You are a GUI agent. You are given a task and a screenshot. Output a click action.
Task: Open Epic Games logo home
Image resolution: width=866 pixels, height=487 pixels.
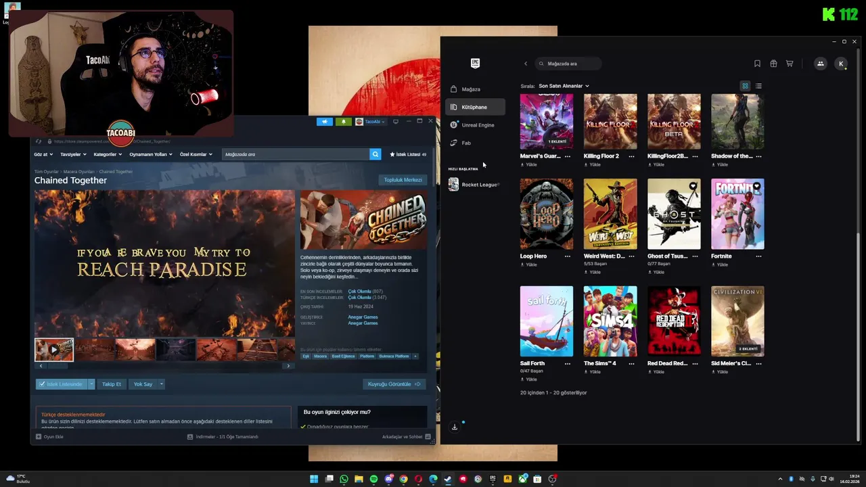coord(475,63)
